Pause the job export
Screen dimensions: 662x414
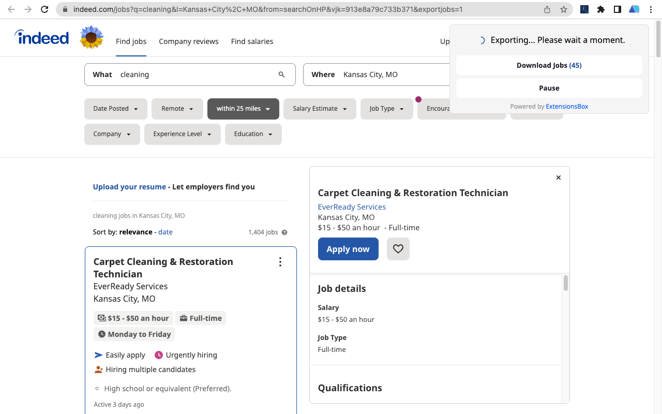[549, 88]
